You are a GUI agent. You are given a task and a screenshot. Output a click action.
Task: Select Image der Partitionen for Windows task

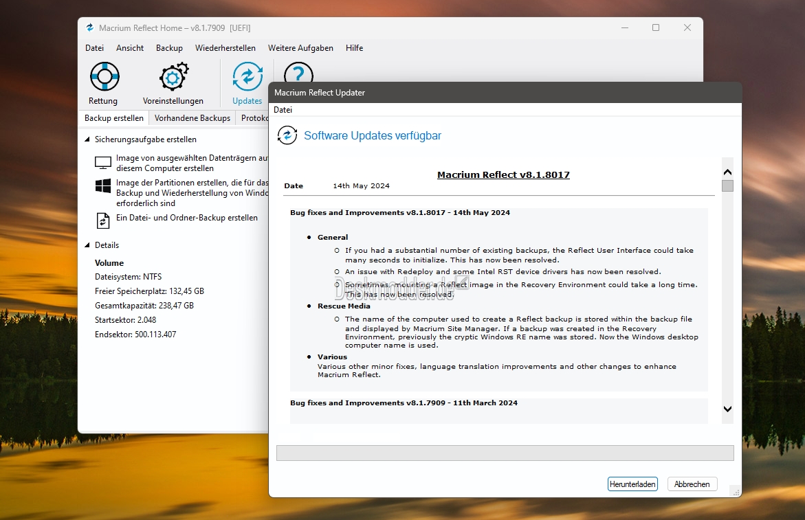(192, 193)
